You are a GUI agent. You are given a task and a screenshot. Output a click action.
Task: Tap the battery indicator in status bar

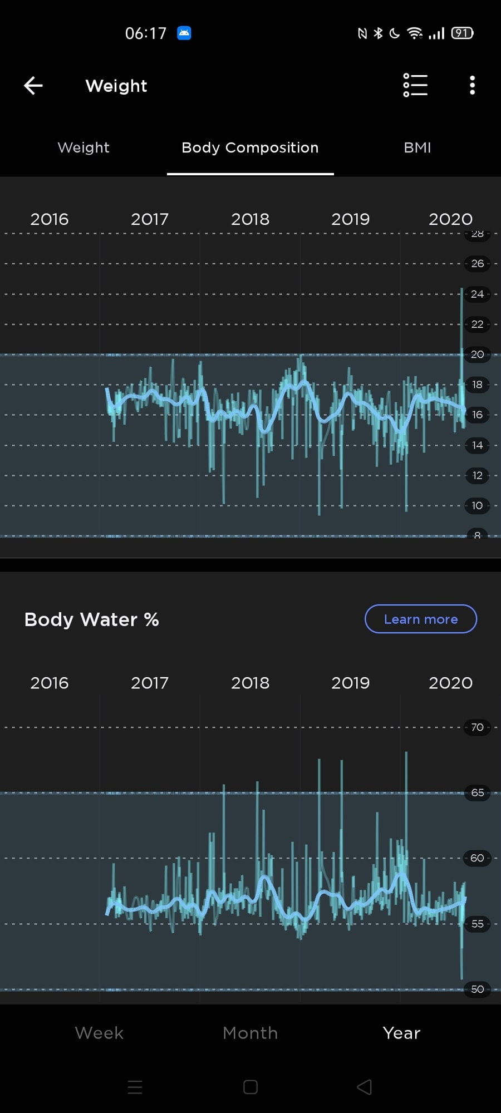462,33
